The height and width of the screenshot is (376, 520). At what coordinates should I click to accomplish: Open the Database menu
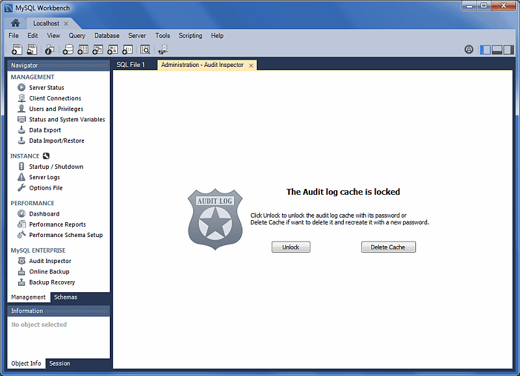point(107,36)
